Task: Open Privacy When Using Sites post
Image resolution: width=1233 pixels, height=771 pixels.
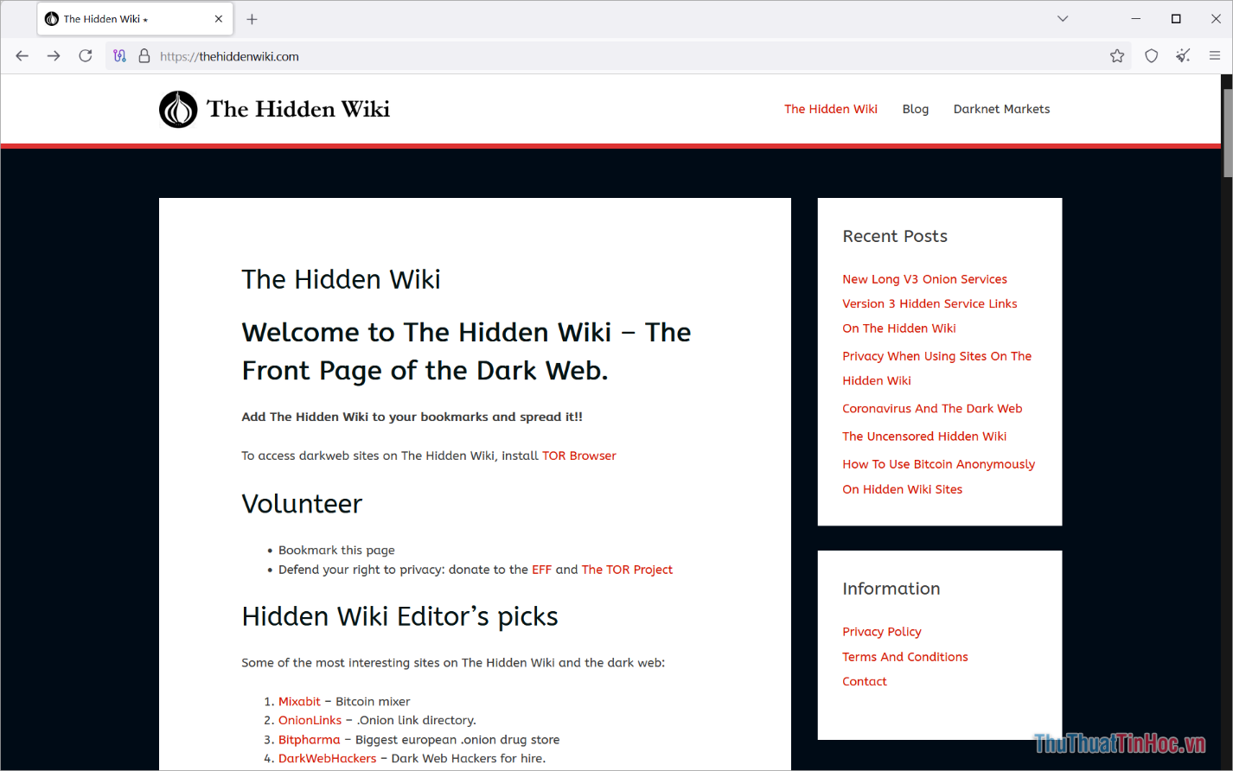Action: point(937,368)
